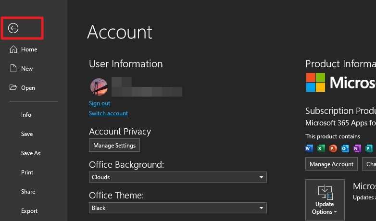Image resolution: width=376 pixels, height=221 pixels.
Task: Click the Word app icon
Action: [309, 148]
